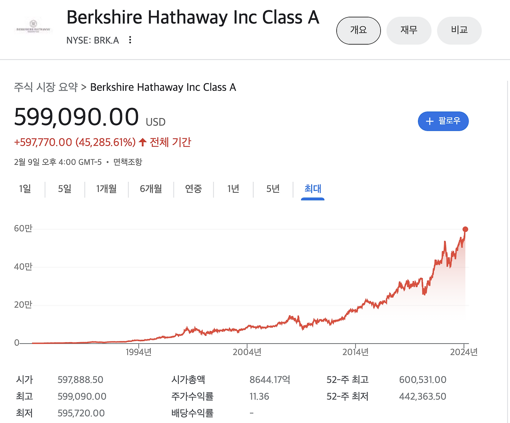Click the red up arrow icon
This screenshot has width=510, height=423.
(x=143, y=142)
